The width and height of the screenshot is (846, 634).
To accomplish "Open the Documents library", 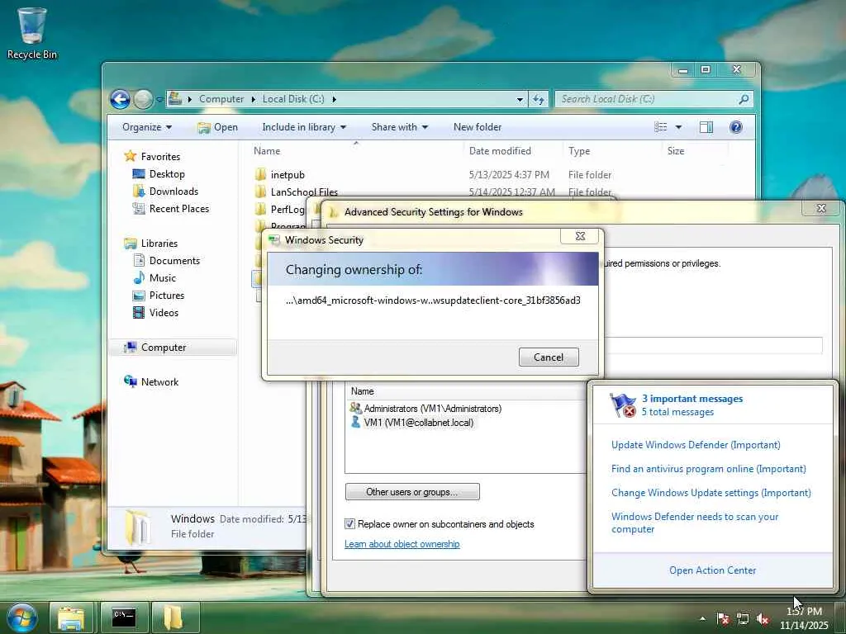I will 174,261.
